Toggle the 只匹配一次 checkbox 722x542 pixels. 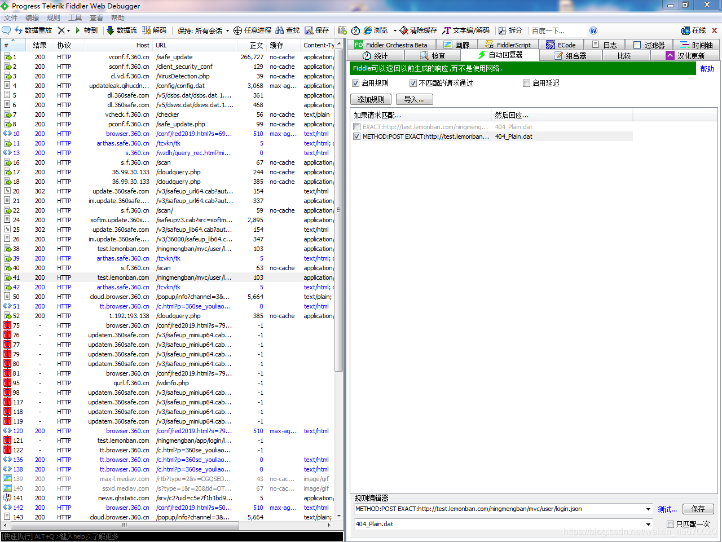point(670,524)
